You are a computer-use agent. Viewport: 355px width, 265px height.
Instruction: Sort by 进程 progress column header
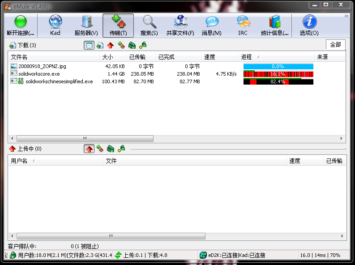(x=277, y=57)
